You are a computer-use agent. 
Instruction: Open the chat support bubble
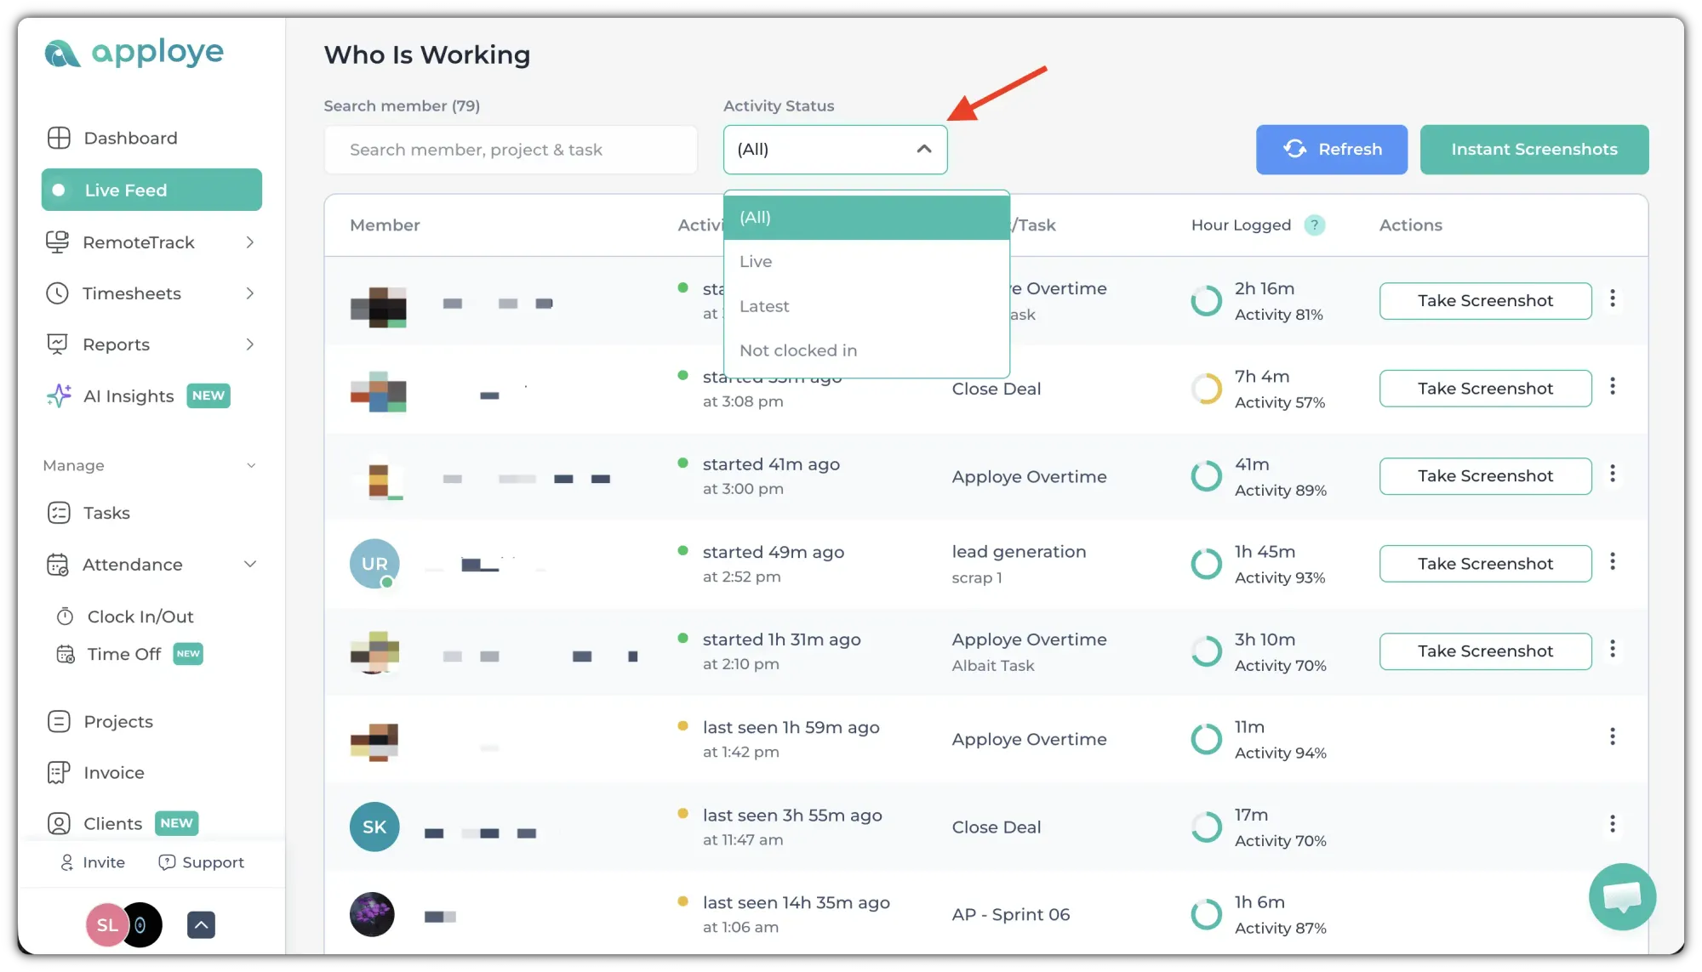tap(1622, 896)
